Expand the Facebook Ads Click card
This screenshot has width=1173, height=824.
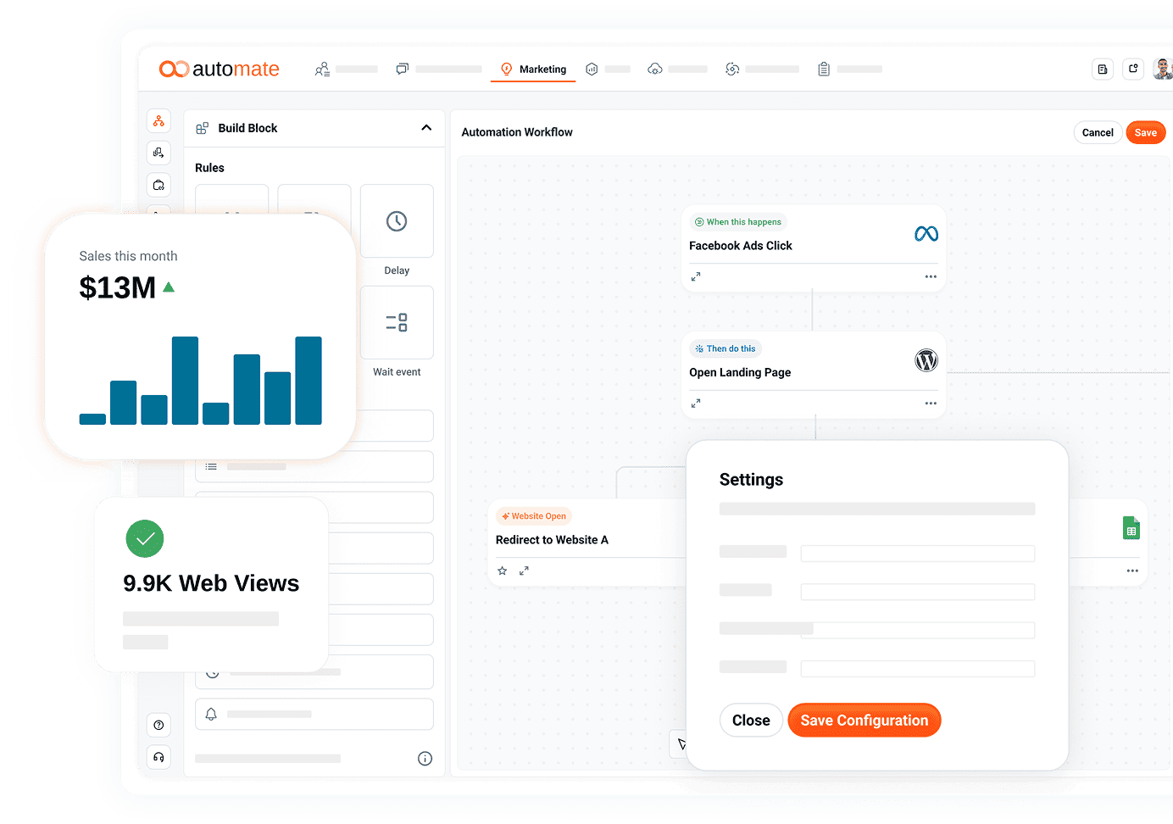point(696,276)
